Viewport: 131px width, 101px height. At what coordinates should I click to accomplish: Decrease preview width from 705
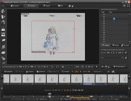coord(105,53)
